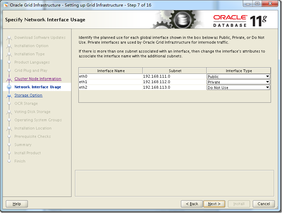The height and width of the screenshot is (213, 282).
Task: Click the Installation Location step
Action: pos(33,128)
